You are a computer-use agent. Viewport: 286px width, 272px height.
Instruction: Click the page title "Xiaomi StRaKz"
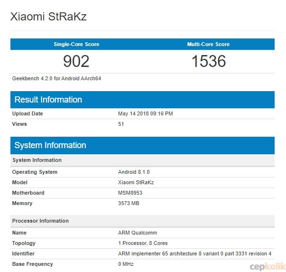tap(48, 17)
